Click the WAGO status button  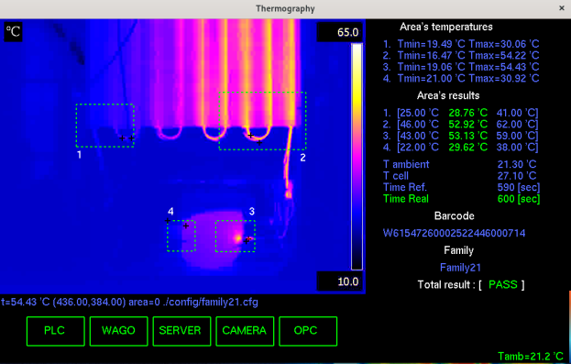[x=119, y=331]
